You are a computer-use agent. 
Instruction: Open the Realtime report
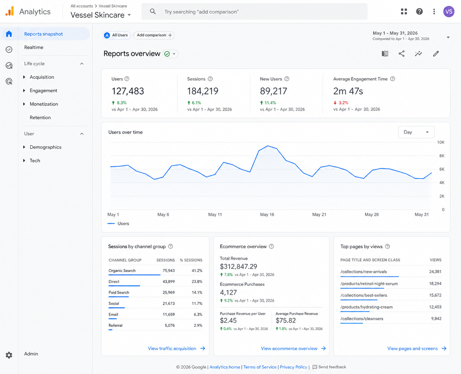click(34, 47)
